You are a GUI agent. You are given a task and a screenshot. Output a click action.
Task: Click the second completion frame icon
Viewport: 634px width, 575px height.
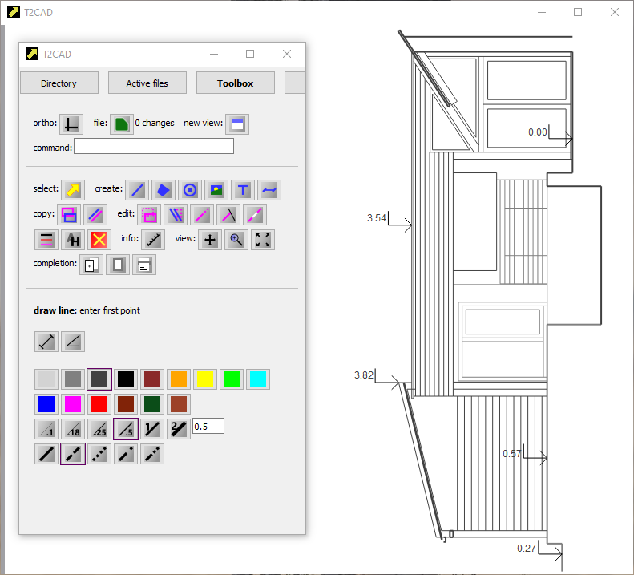(118, 265)
